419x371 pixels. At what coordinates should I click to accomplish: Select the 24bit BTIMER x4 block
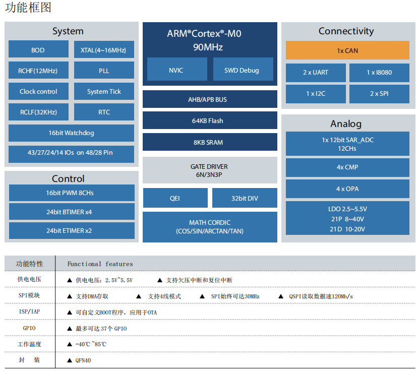pyautogui.click(x=72, y=212)
